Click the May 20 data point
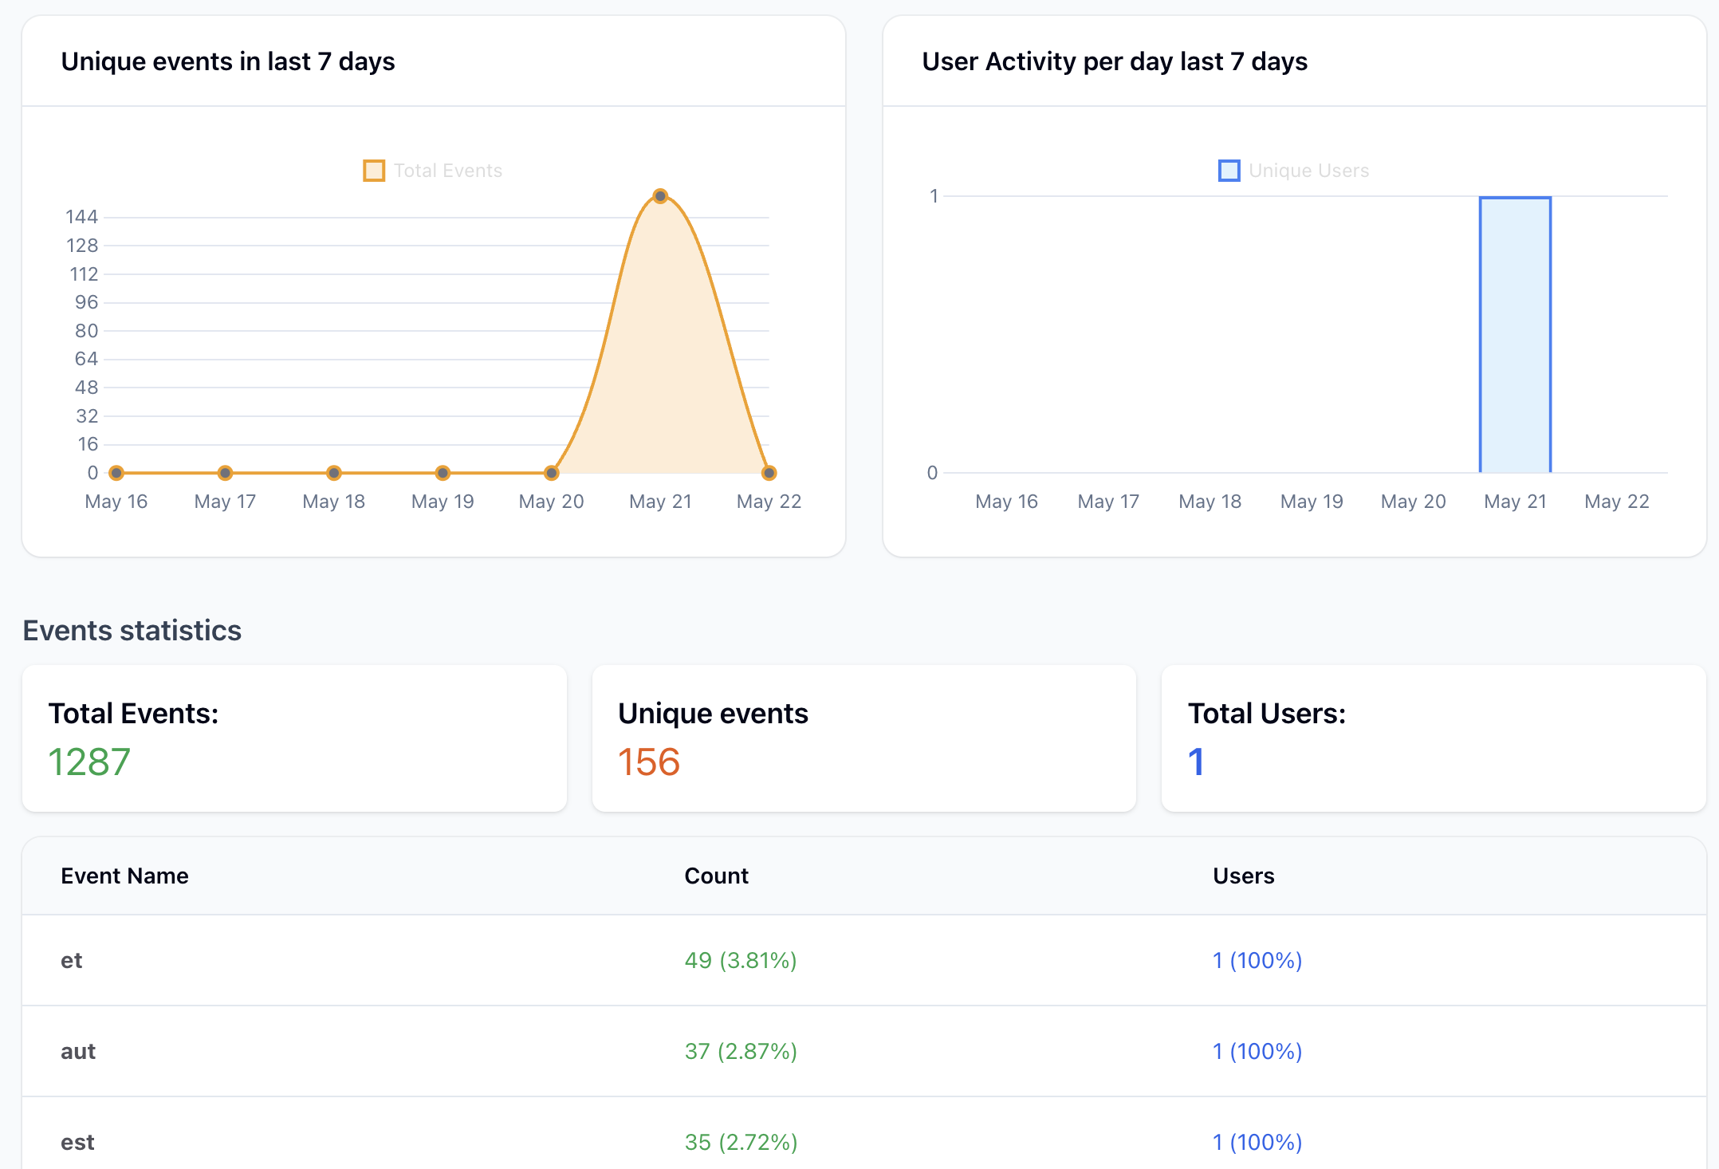This screenshot has height=1169, width=1719. pyautogui.click(x=552, y=473)
